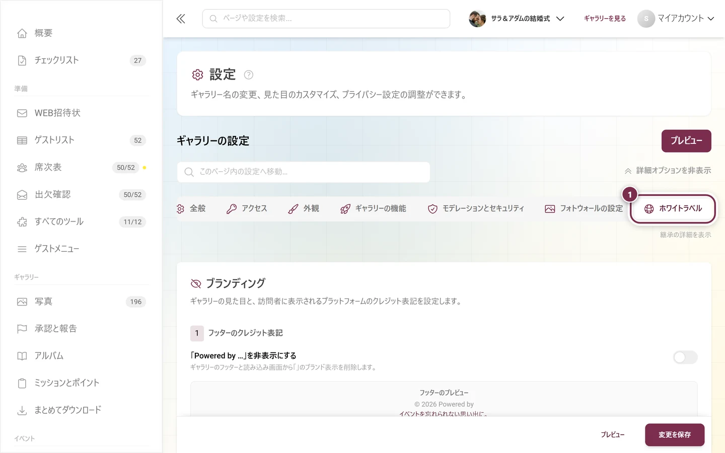Open the サラ&アダムの結婚式 event dropdown
The height and width of the screenshot is (453, 725).
pyautogui.click(x=517, y=19)
